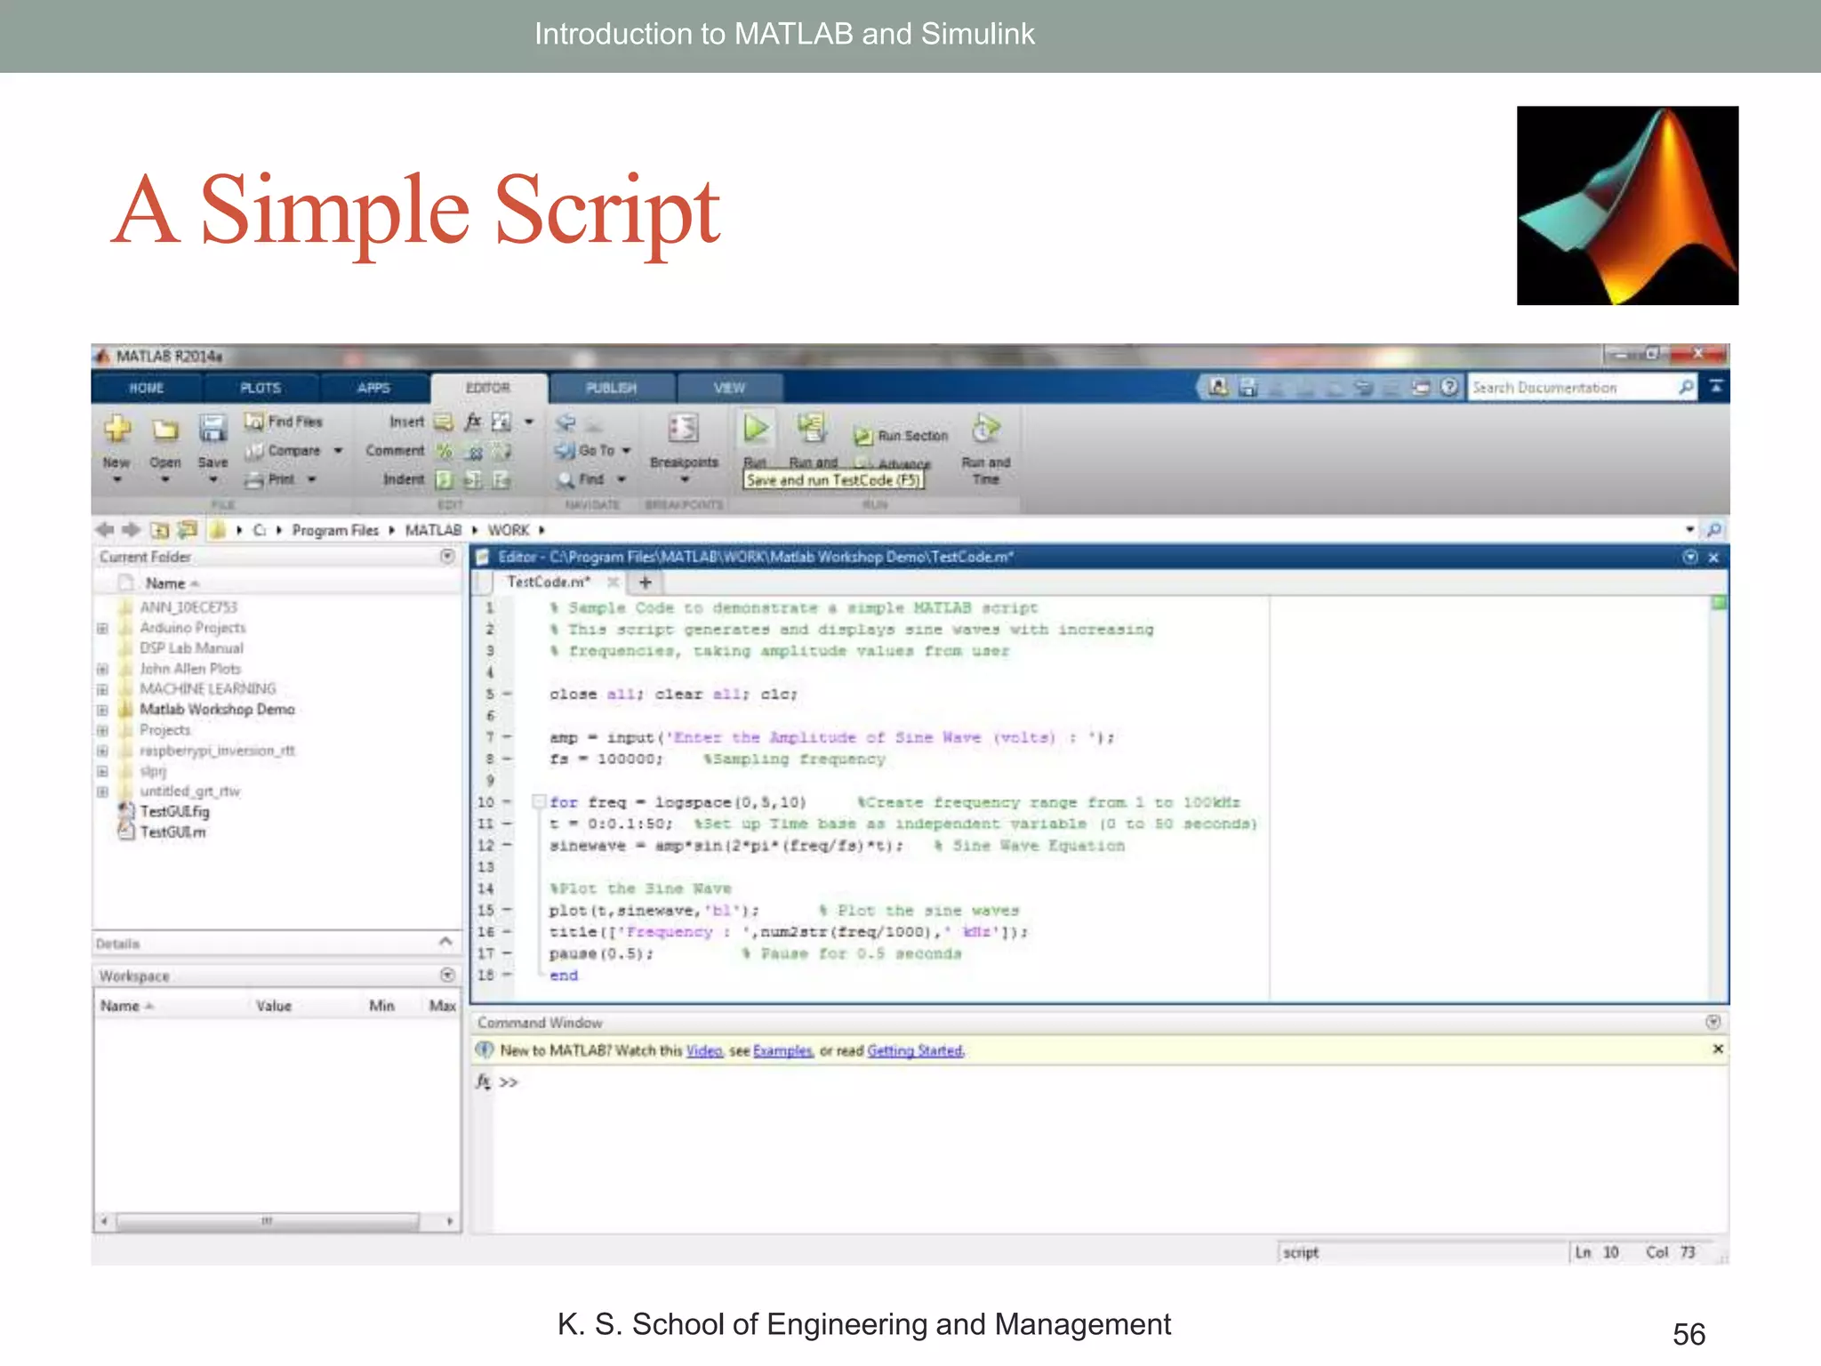
Task: Set breakpoint dash at line 15
Action: coord(507,911)
